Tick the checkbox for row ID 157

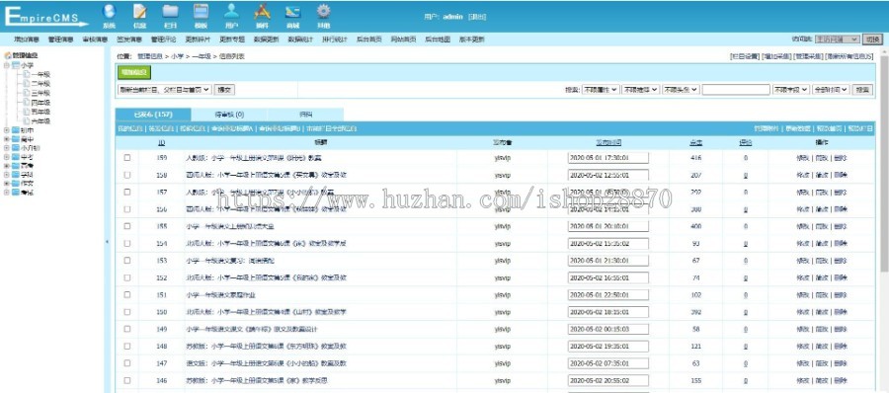(x=127, y=192)
